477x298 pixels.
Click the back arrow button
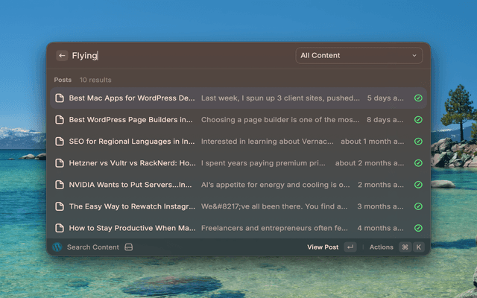point(62,55)
